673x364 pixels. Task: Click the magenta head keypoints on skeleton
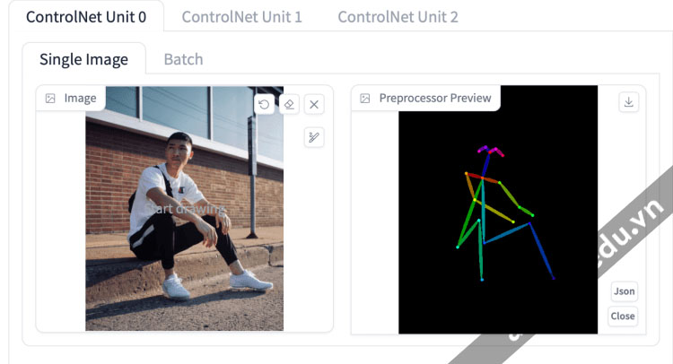(491, 151)
